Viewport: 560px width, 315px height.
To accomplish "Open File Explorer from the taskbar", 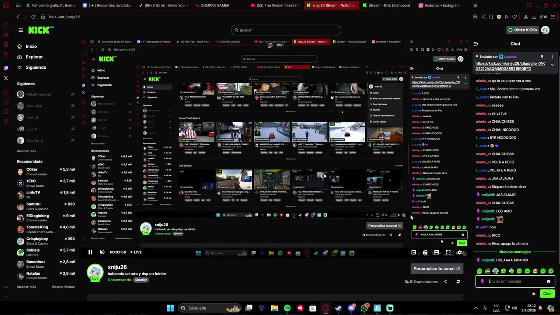I will 274,308.
